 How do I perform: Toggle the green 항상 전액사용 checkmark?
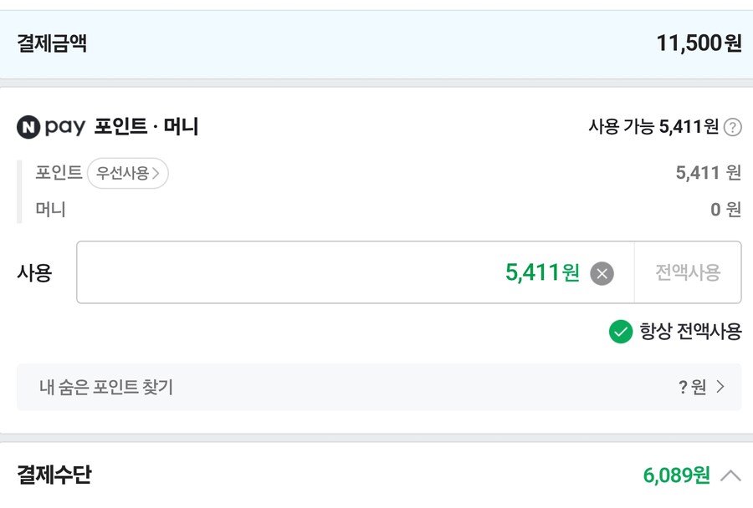(x=620, y=332)
